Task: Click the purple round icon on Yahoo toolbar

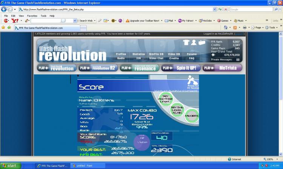Action: click(120, 21)
